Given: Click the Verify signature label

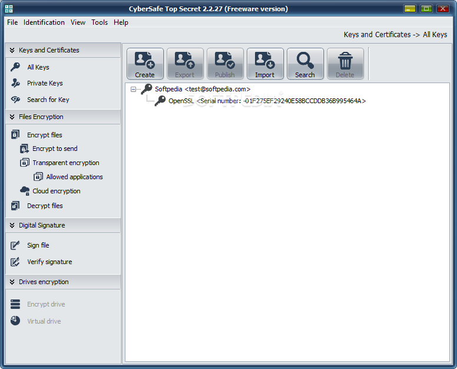Looking at the screenshot, I should pos(49,262).
